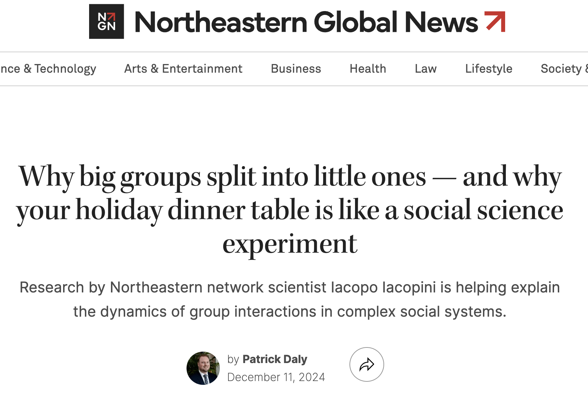Click the byline text next to the avatar
The height and width of the screenshot is (398, 588).
pyautogui.click(x=268, y=359)
